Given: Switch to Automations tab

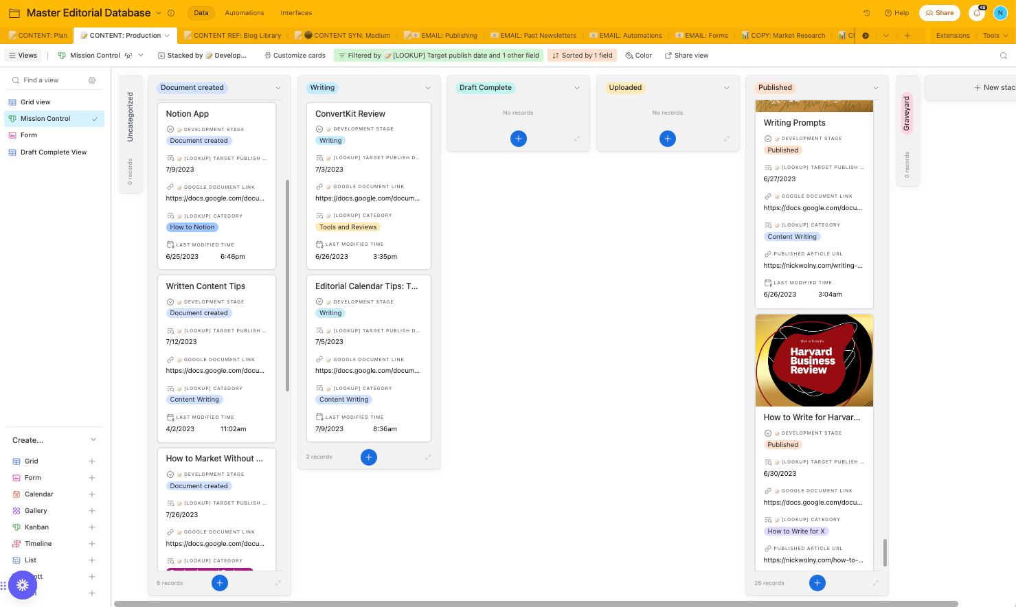Looking at the screenshot, I should tap(245, 13).
